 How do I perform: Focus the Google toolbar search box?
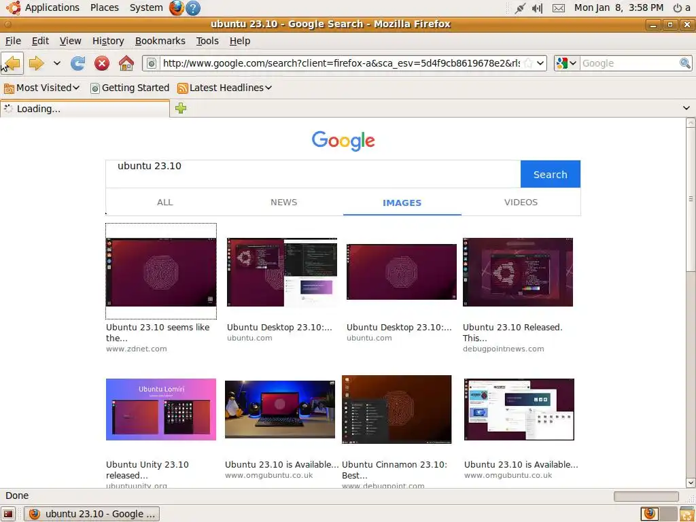[629, 63]
